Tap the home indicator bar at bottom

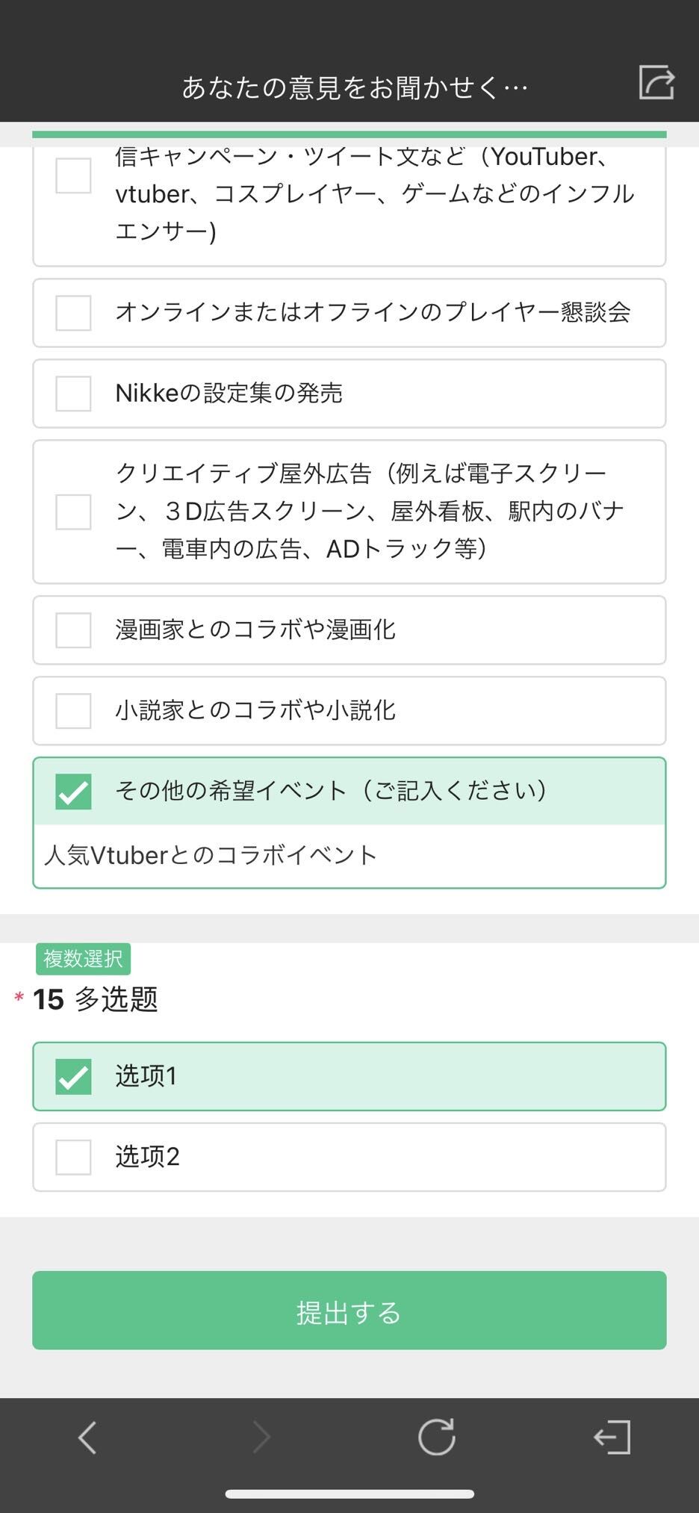[x=349, y=1494]
